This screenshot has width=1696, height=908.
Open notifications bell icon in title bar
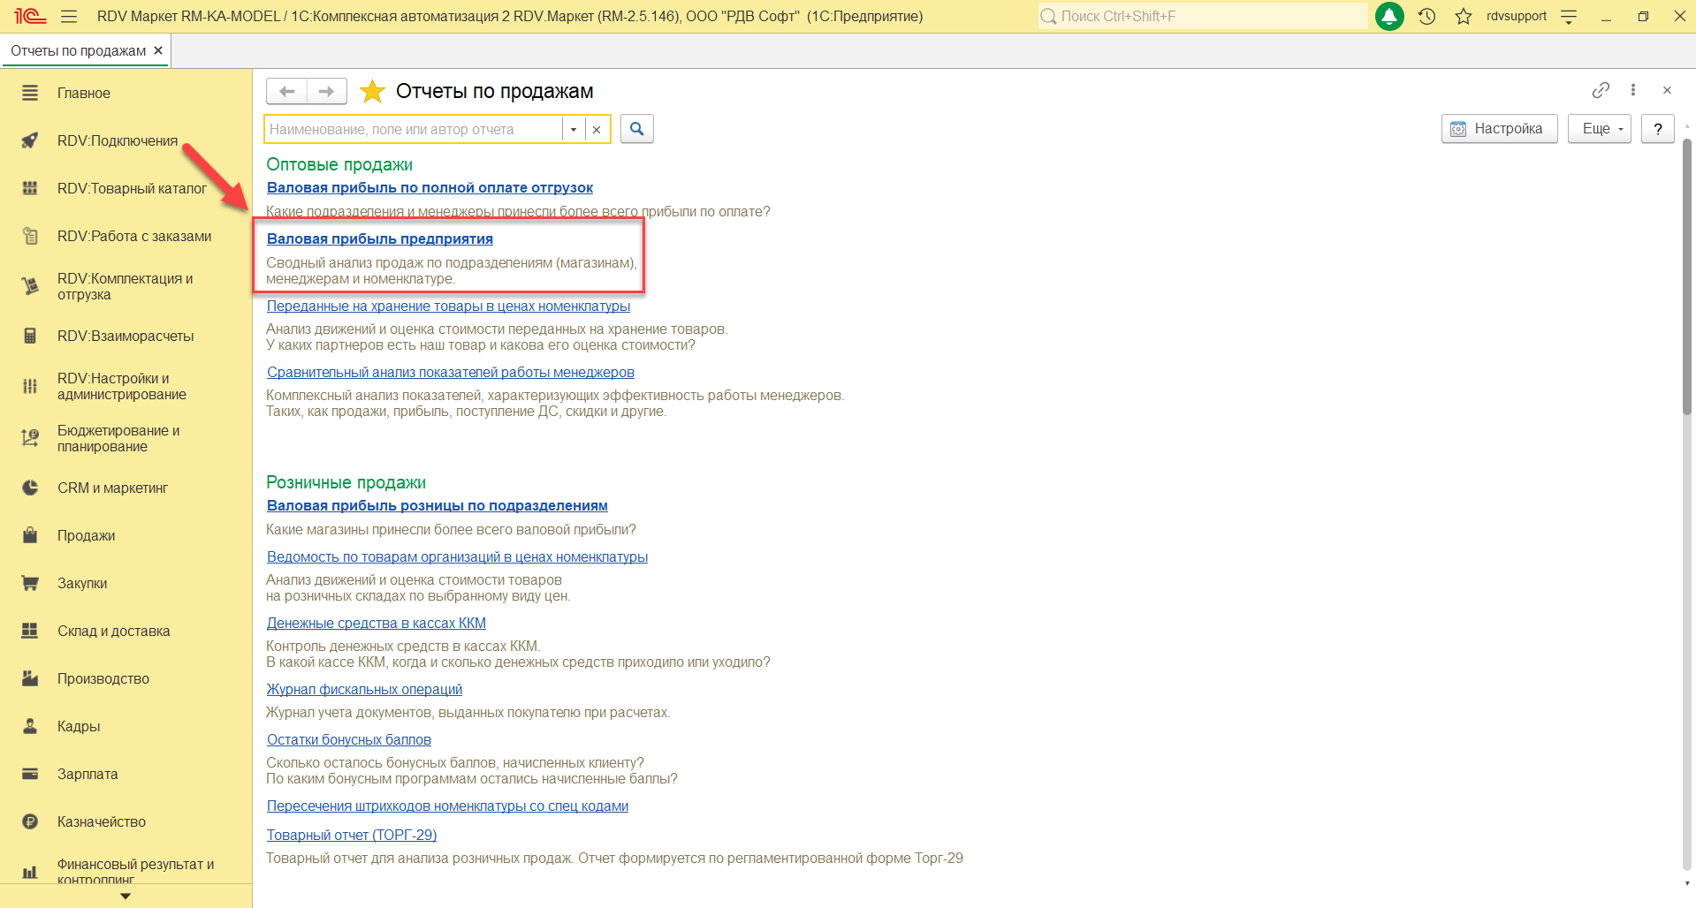tap(1389, 16)
